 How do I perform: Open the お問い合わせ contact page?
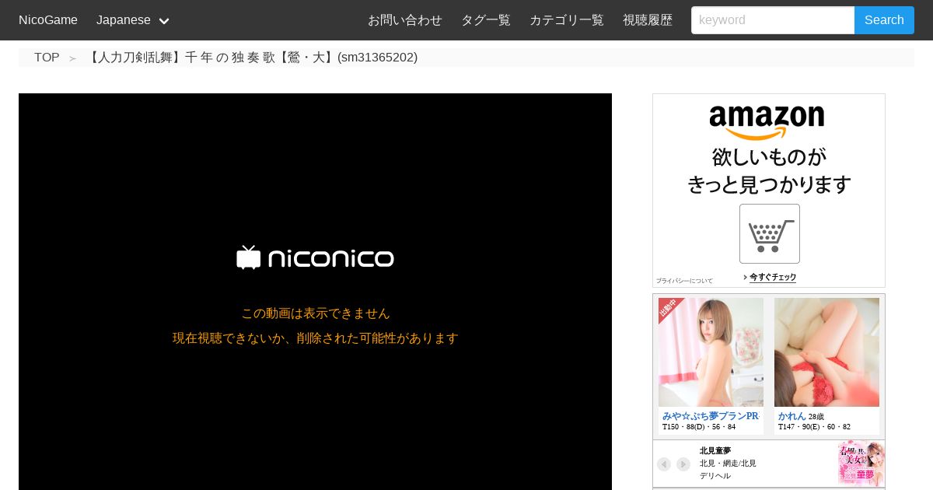405,20
